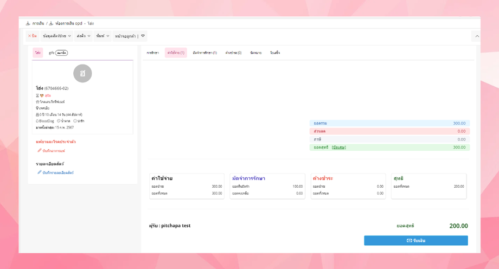Expand the arrow beside หน้าจอลูกค้า
The width and height of the screenshot is (499, 269).
143,36
